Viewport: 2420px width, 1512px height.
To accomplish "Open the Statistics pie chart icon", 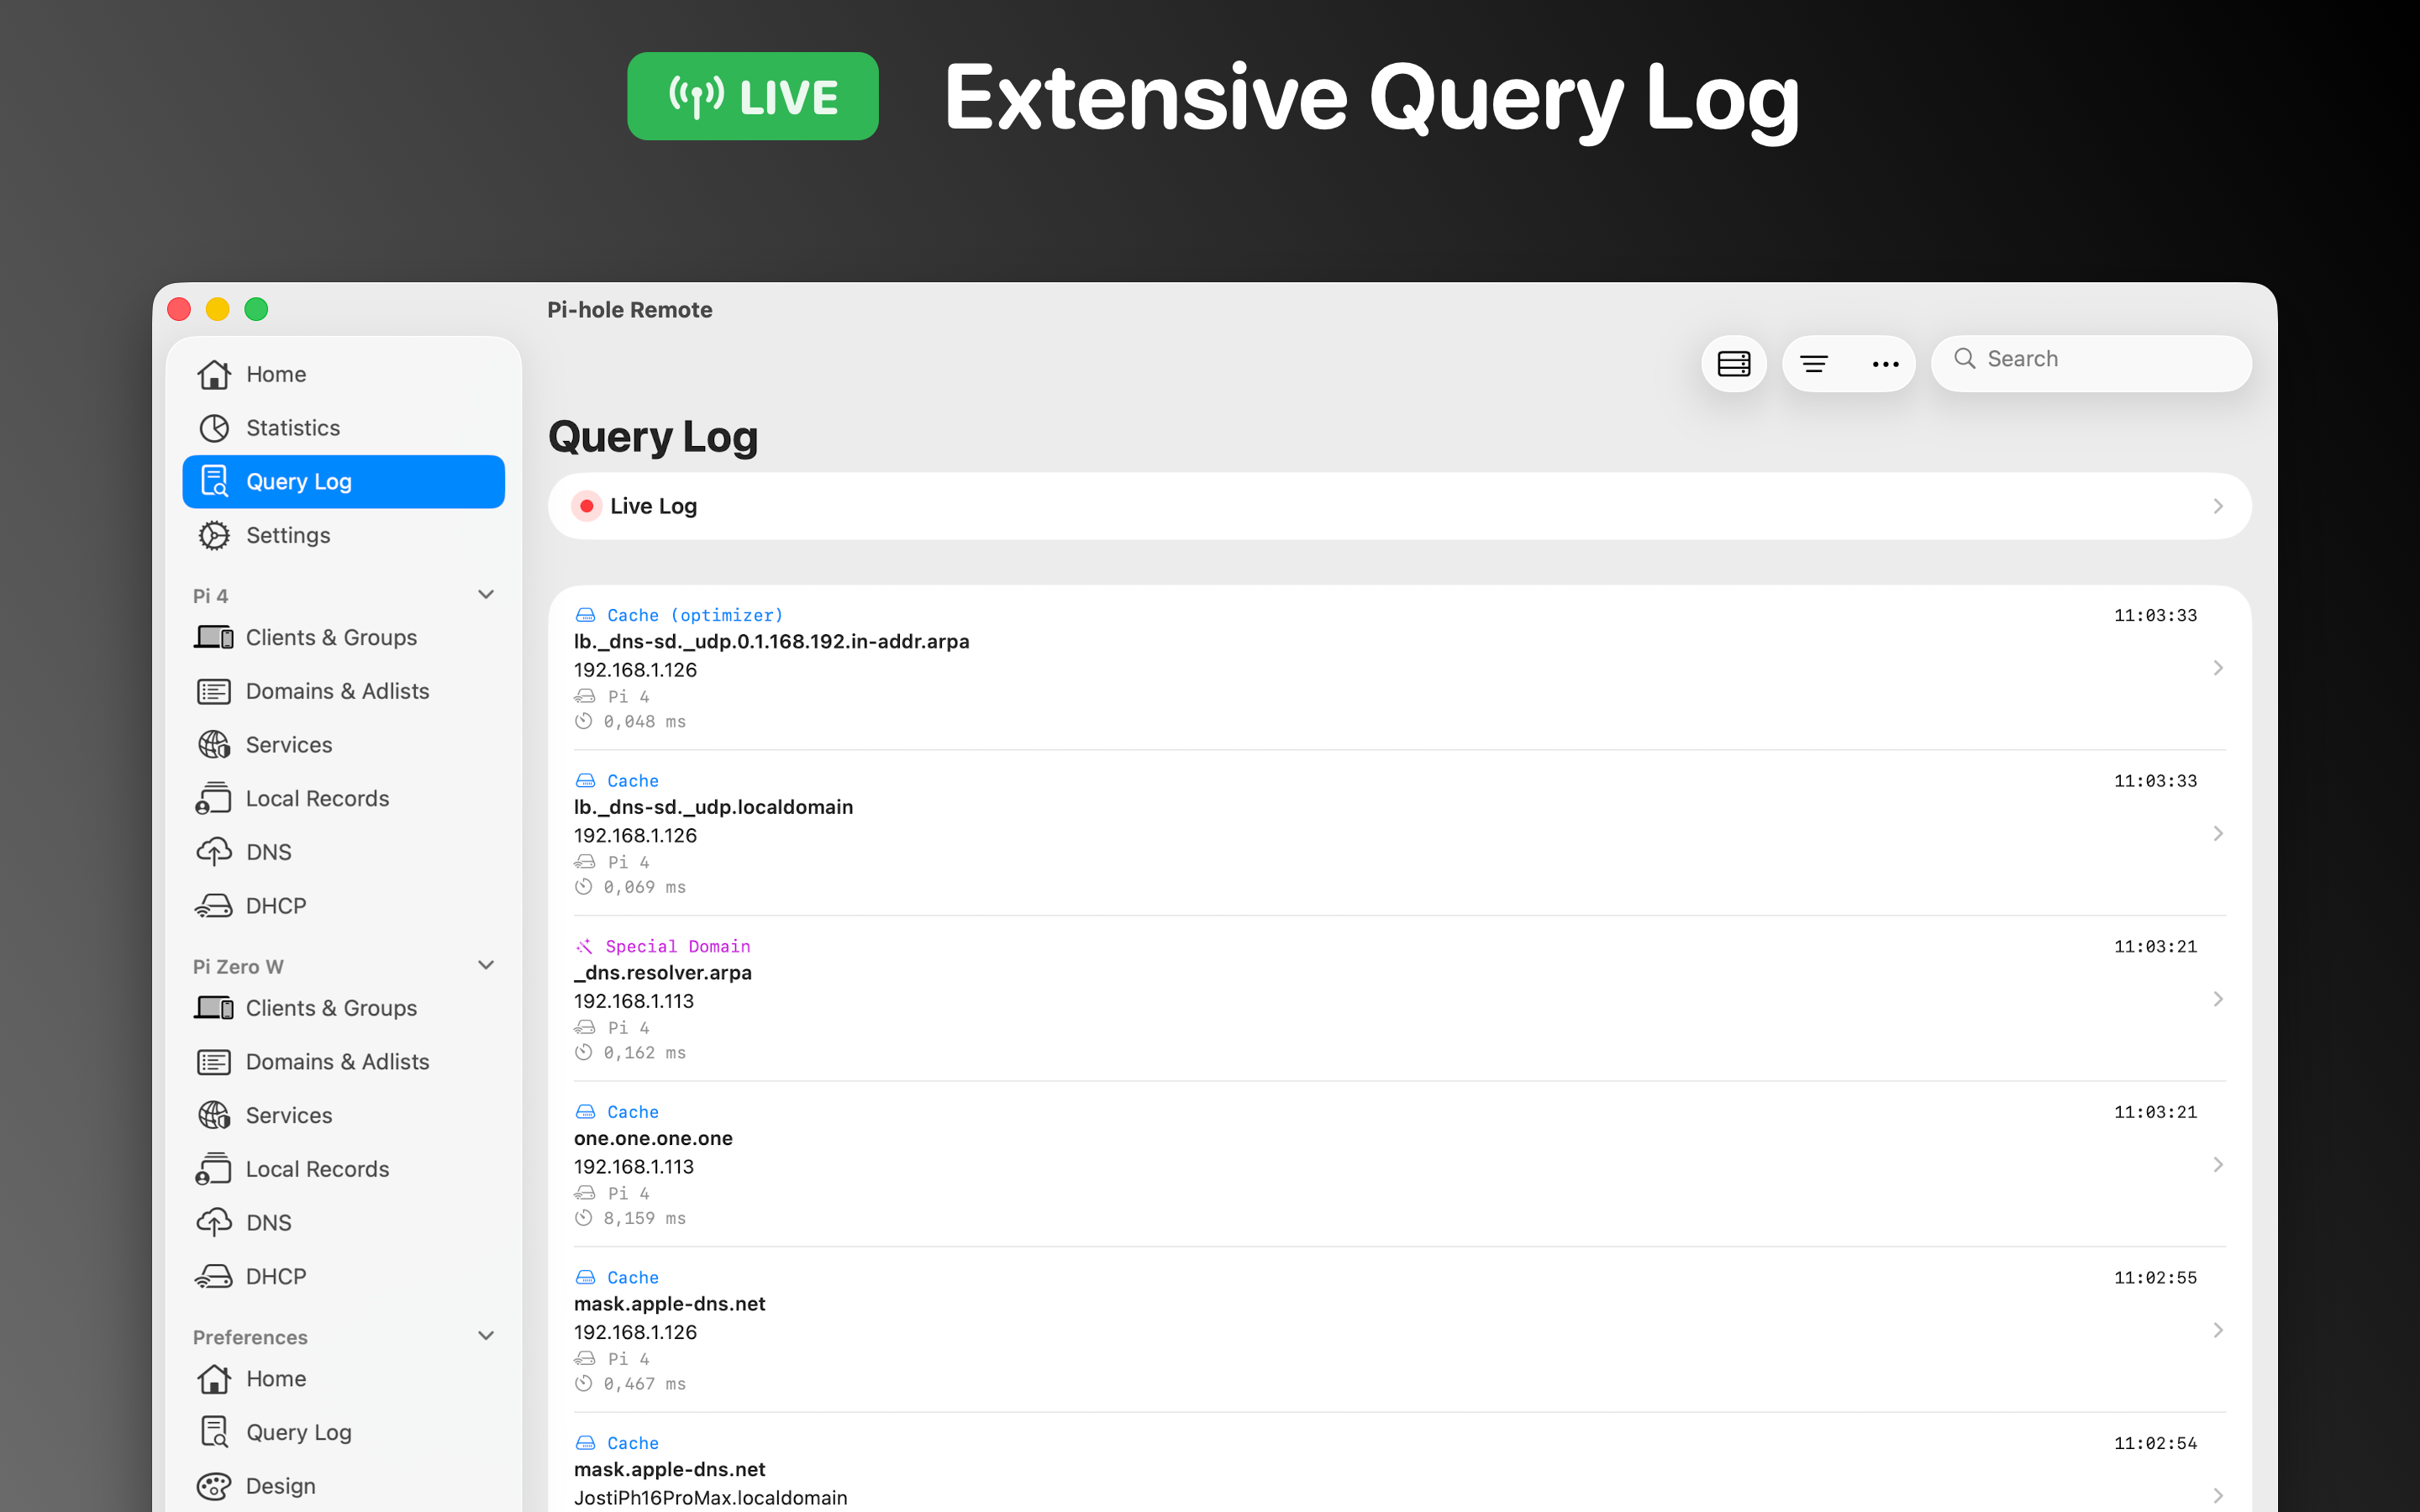I will click(214, 428).
